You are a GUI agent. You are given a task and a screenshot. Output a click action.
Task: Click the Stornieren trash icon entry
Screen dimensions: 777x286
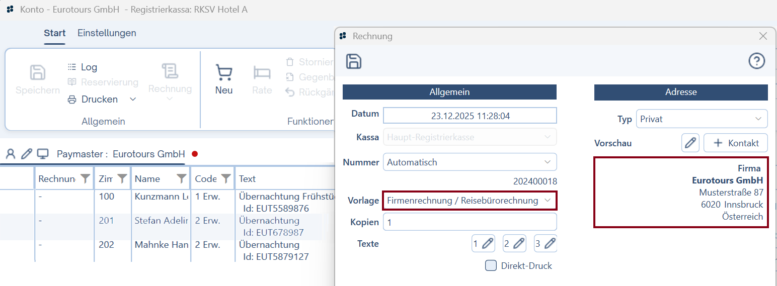[309, 62]
